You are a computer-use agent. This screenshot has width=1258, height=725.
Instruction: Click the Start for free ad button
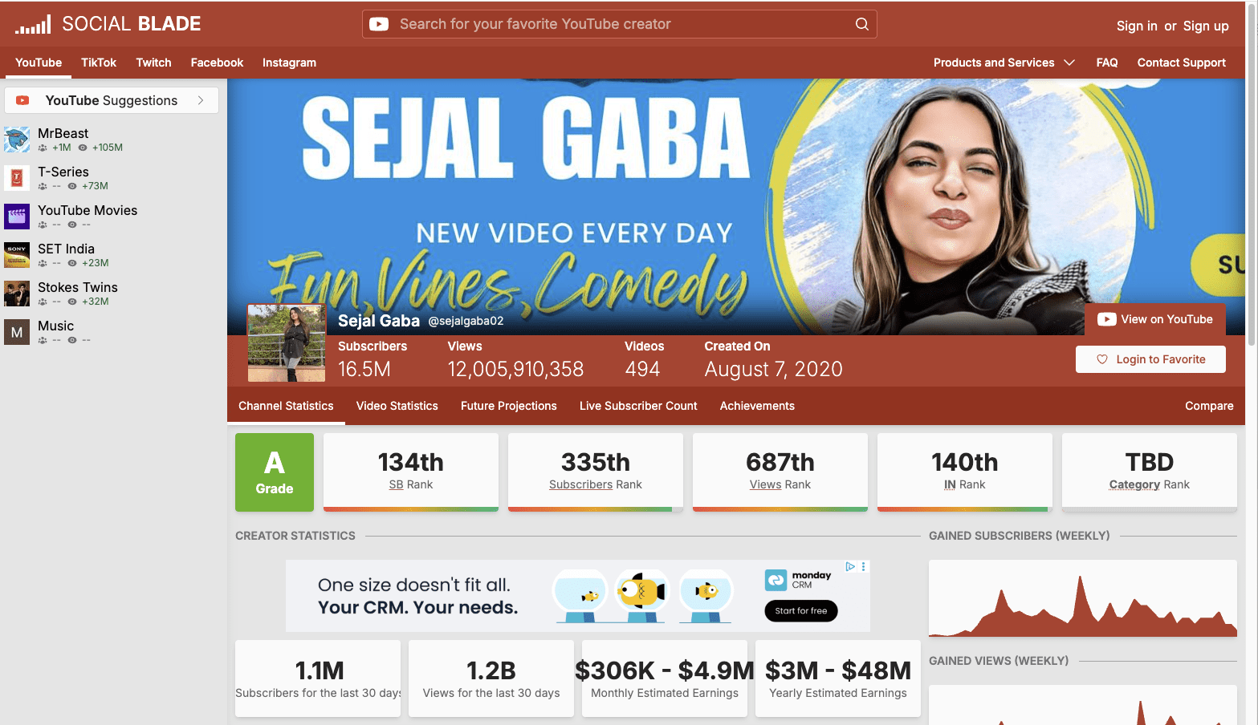tap(801, 610)
